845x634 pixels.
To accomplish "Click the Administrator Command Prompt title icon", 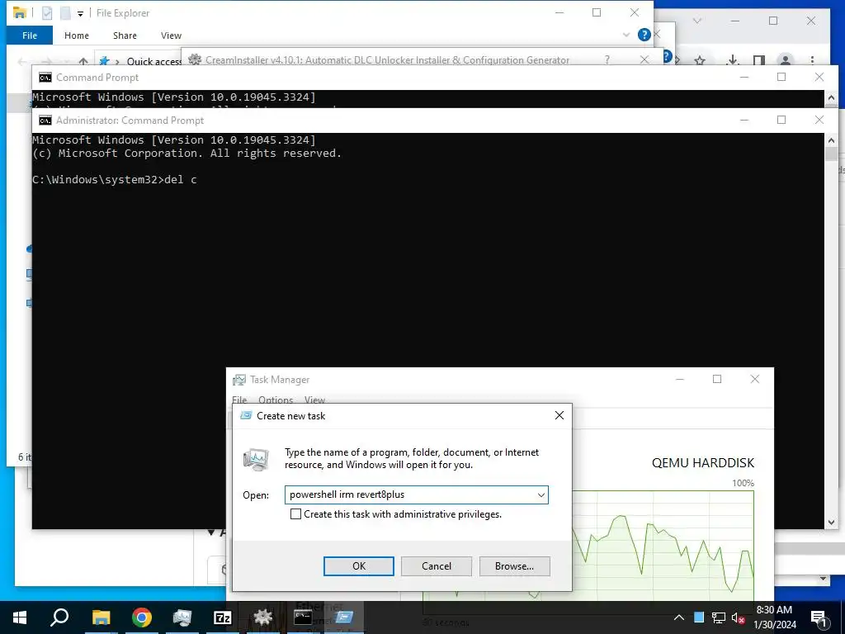I will (x=45, y=121).
